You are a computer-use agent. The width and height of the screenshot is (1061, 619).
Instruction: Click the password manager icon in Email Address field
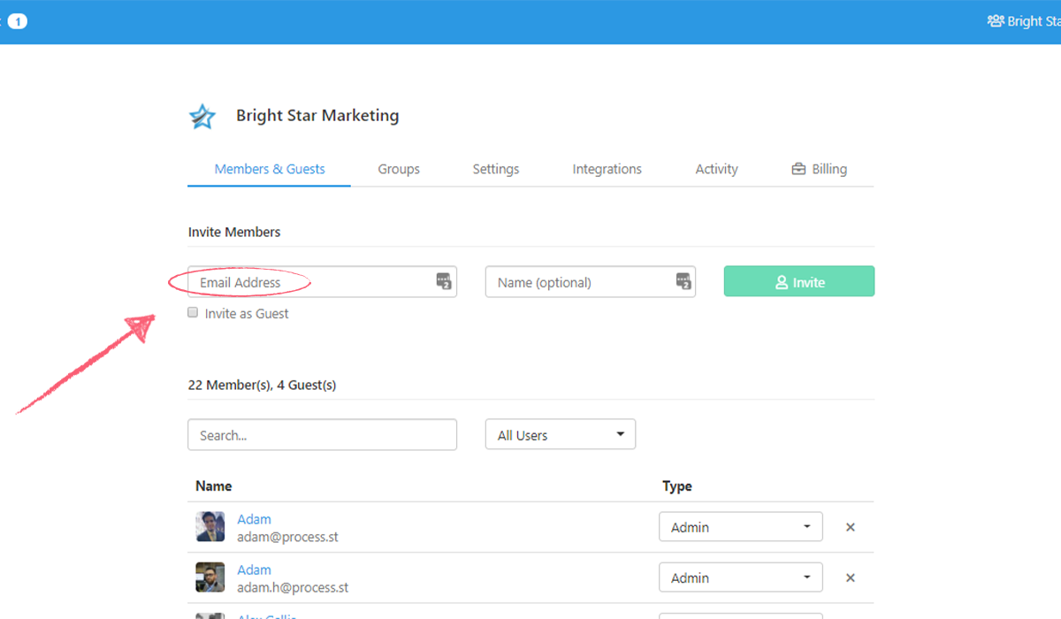(444, 281)
